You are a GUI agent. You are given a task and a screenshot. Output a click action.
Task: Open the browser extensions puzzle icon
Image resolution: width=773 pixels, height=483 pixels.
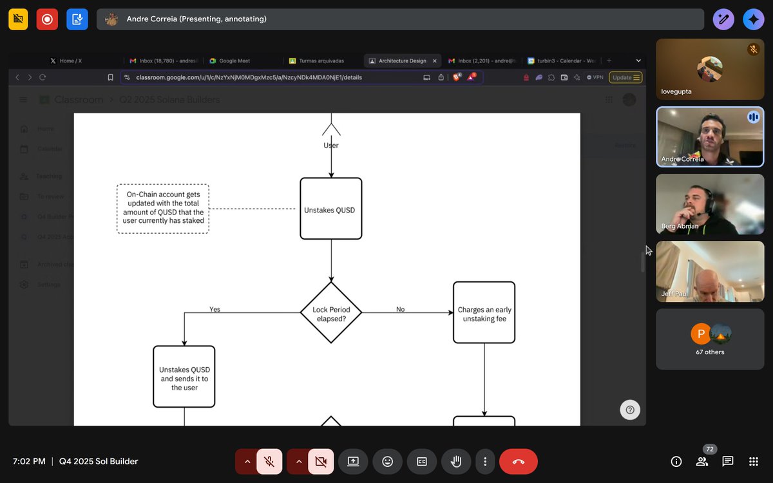point(551,77)
